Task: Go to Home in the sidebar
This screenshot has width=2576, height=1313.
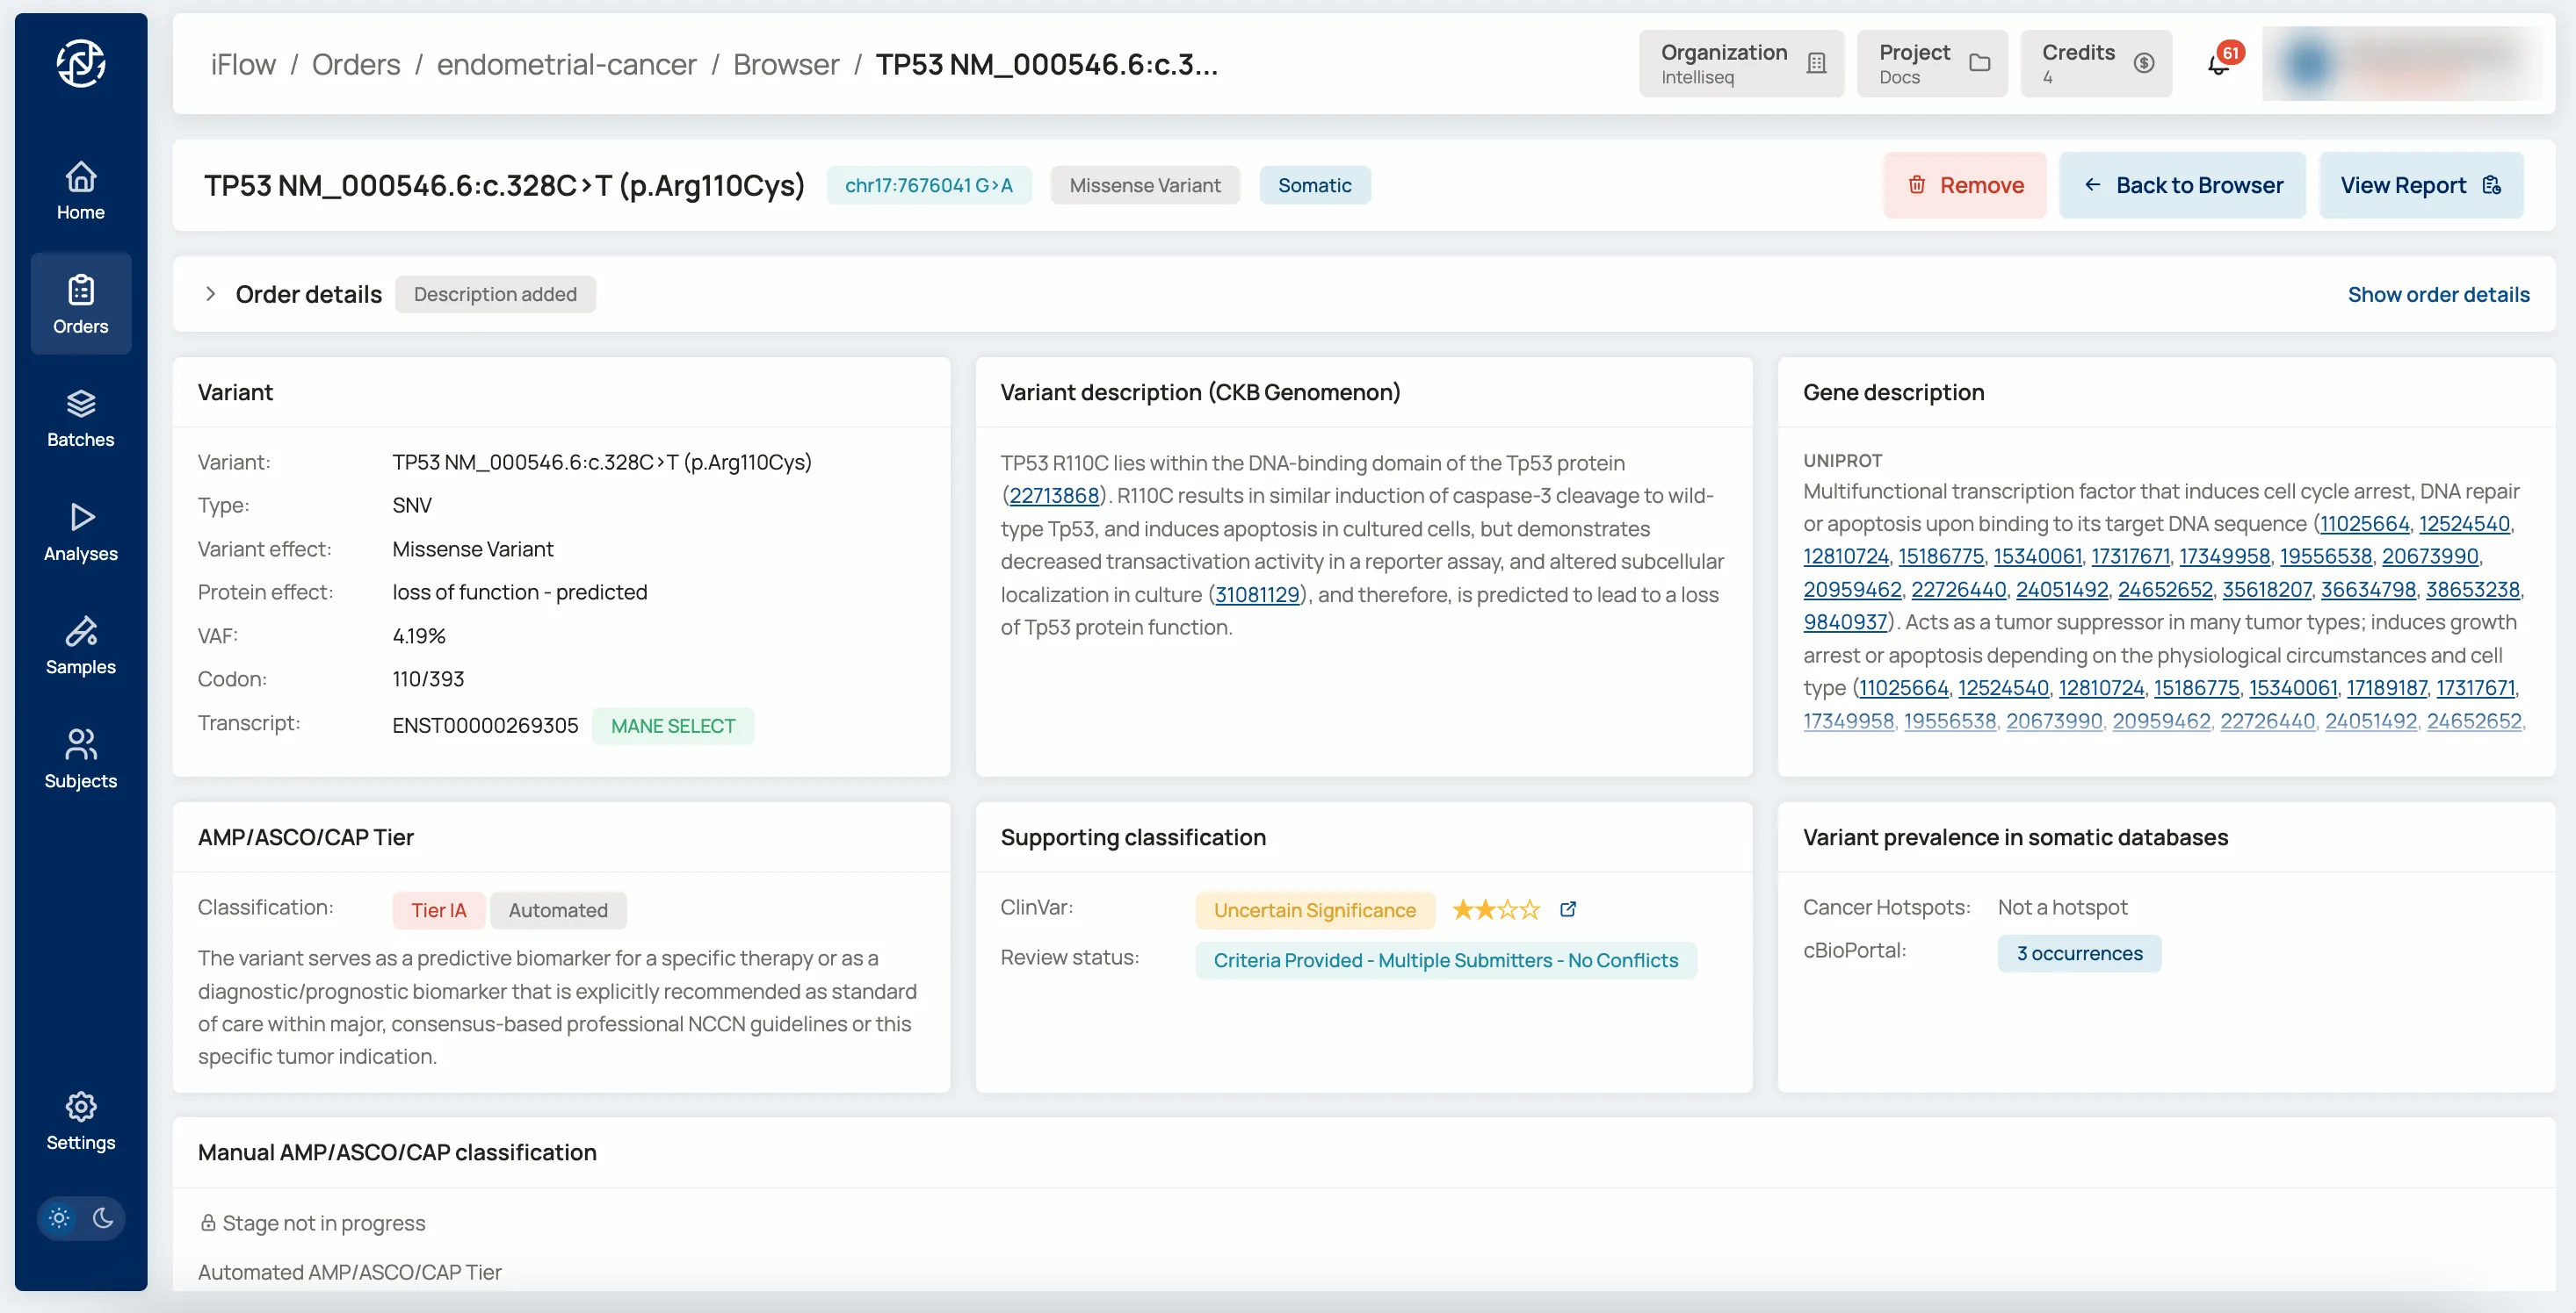Action: point(81,190)
